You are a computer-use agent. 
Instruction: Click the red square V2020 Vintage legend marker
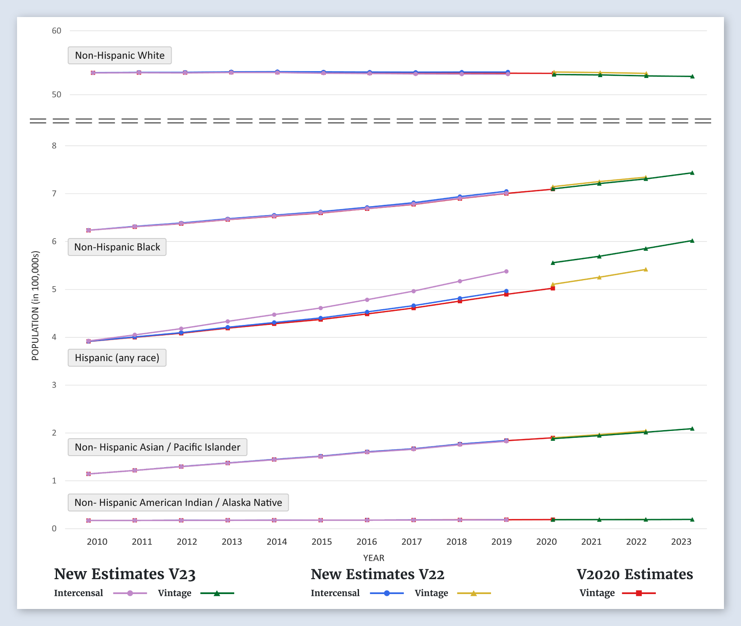coord(638,593)
